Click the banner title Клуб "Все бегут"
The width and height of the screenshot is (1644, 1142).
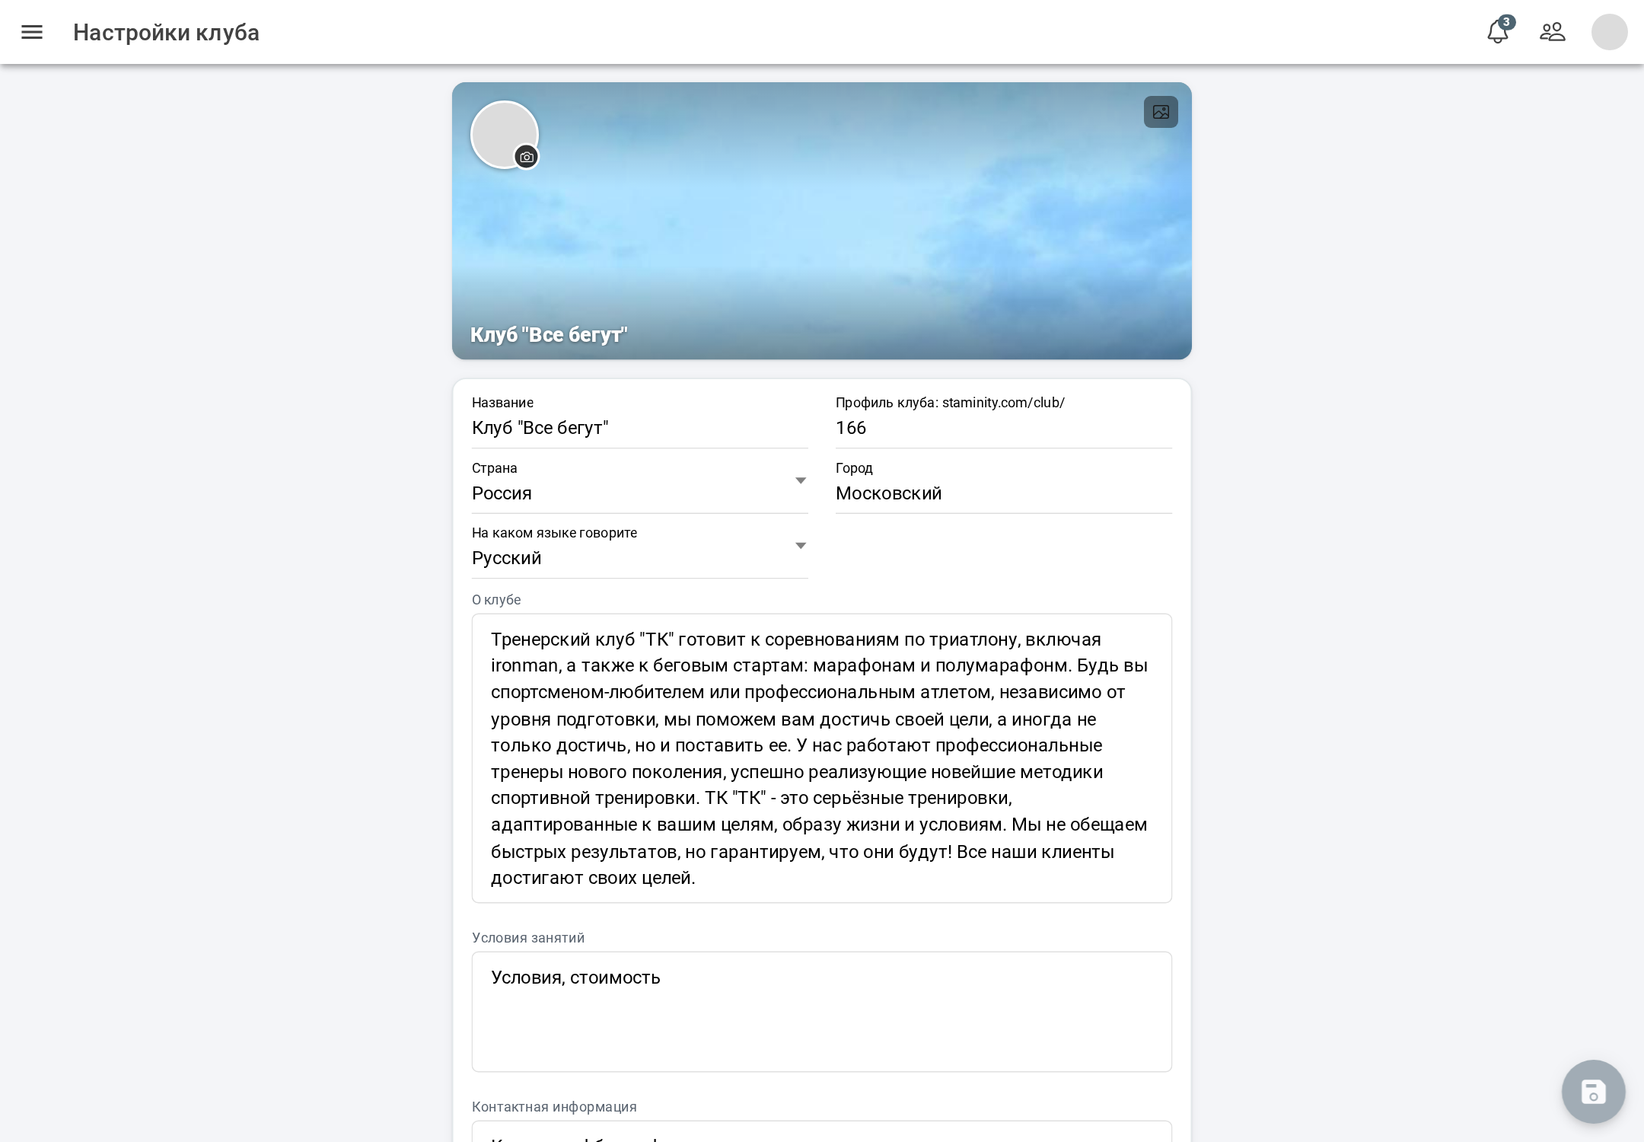pyautogui.click(x=549, y=335)
